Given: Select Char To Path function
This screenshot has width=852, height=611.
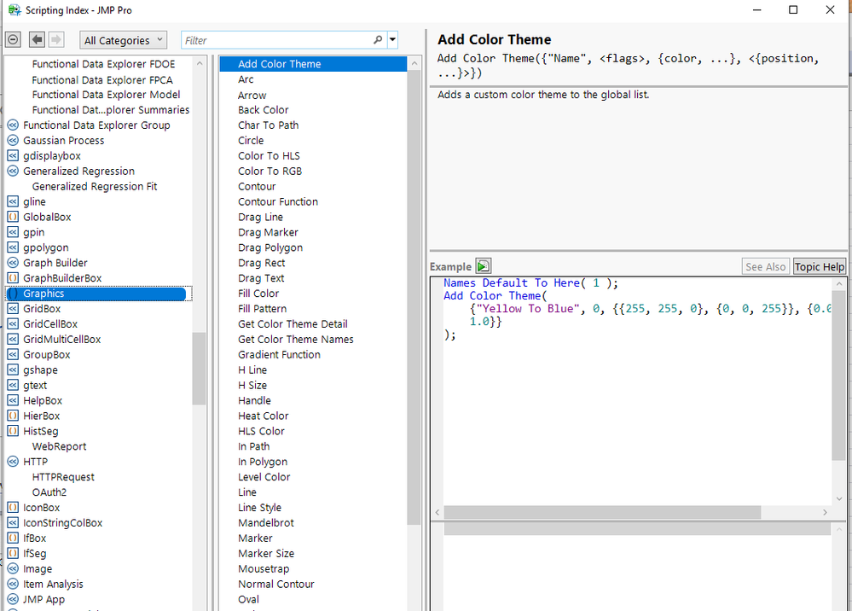Looking at the screenshot, I should 269,125.
